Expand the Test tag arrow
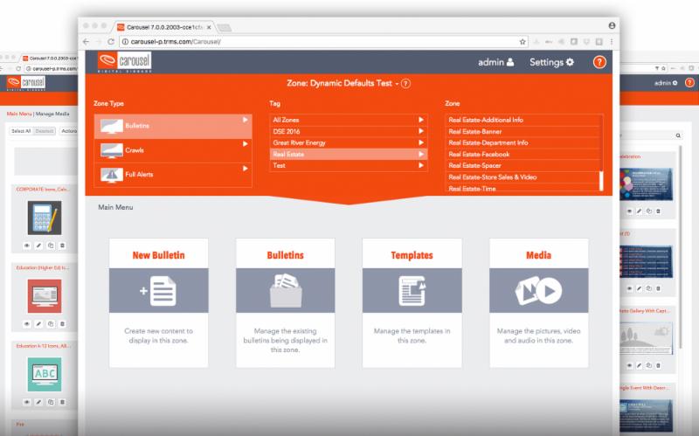This screenshot has width=699, height=436. coord(421,165)
